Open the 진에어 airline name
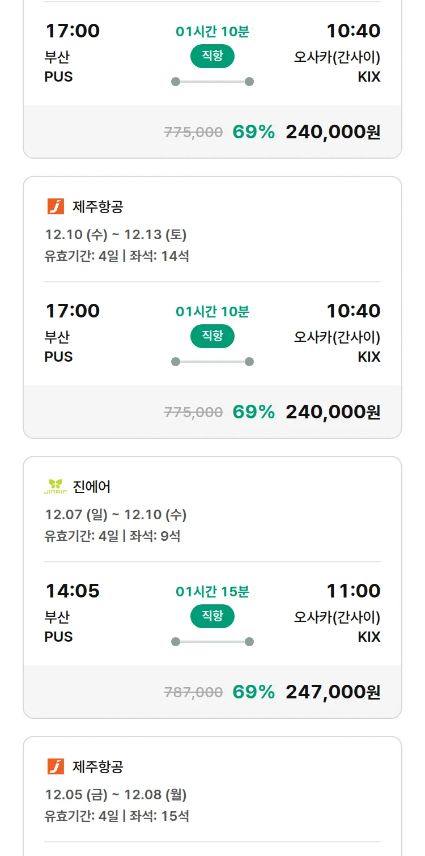This screenshot has width=425, height=856. (x=92, y=486)
